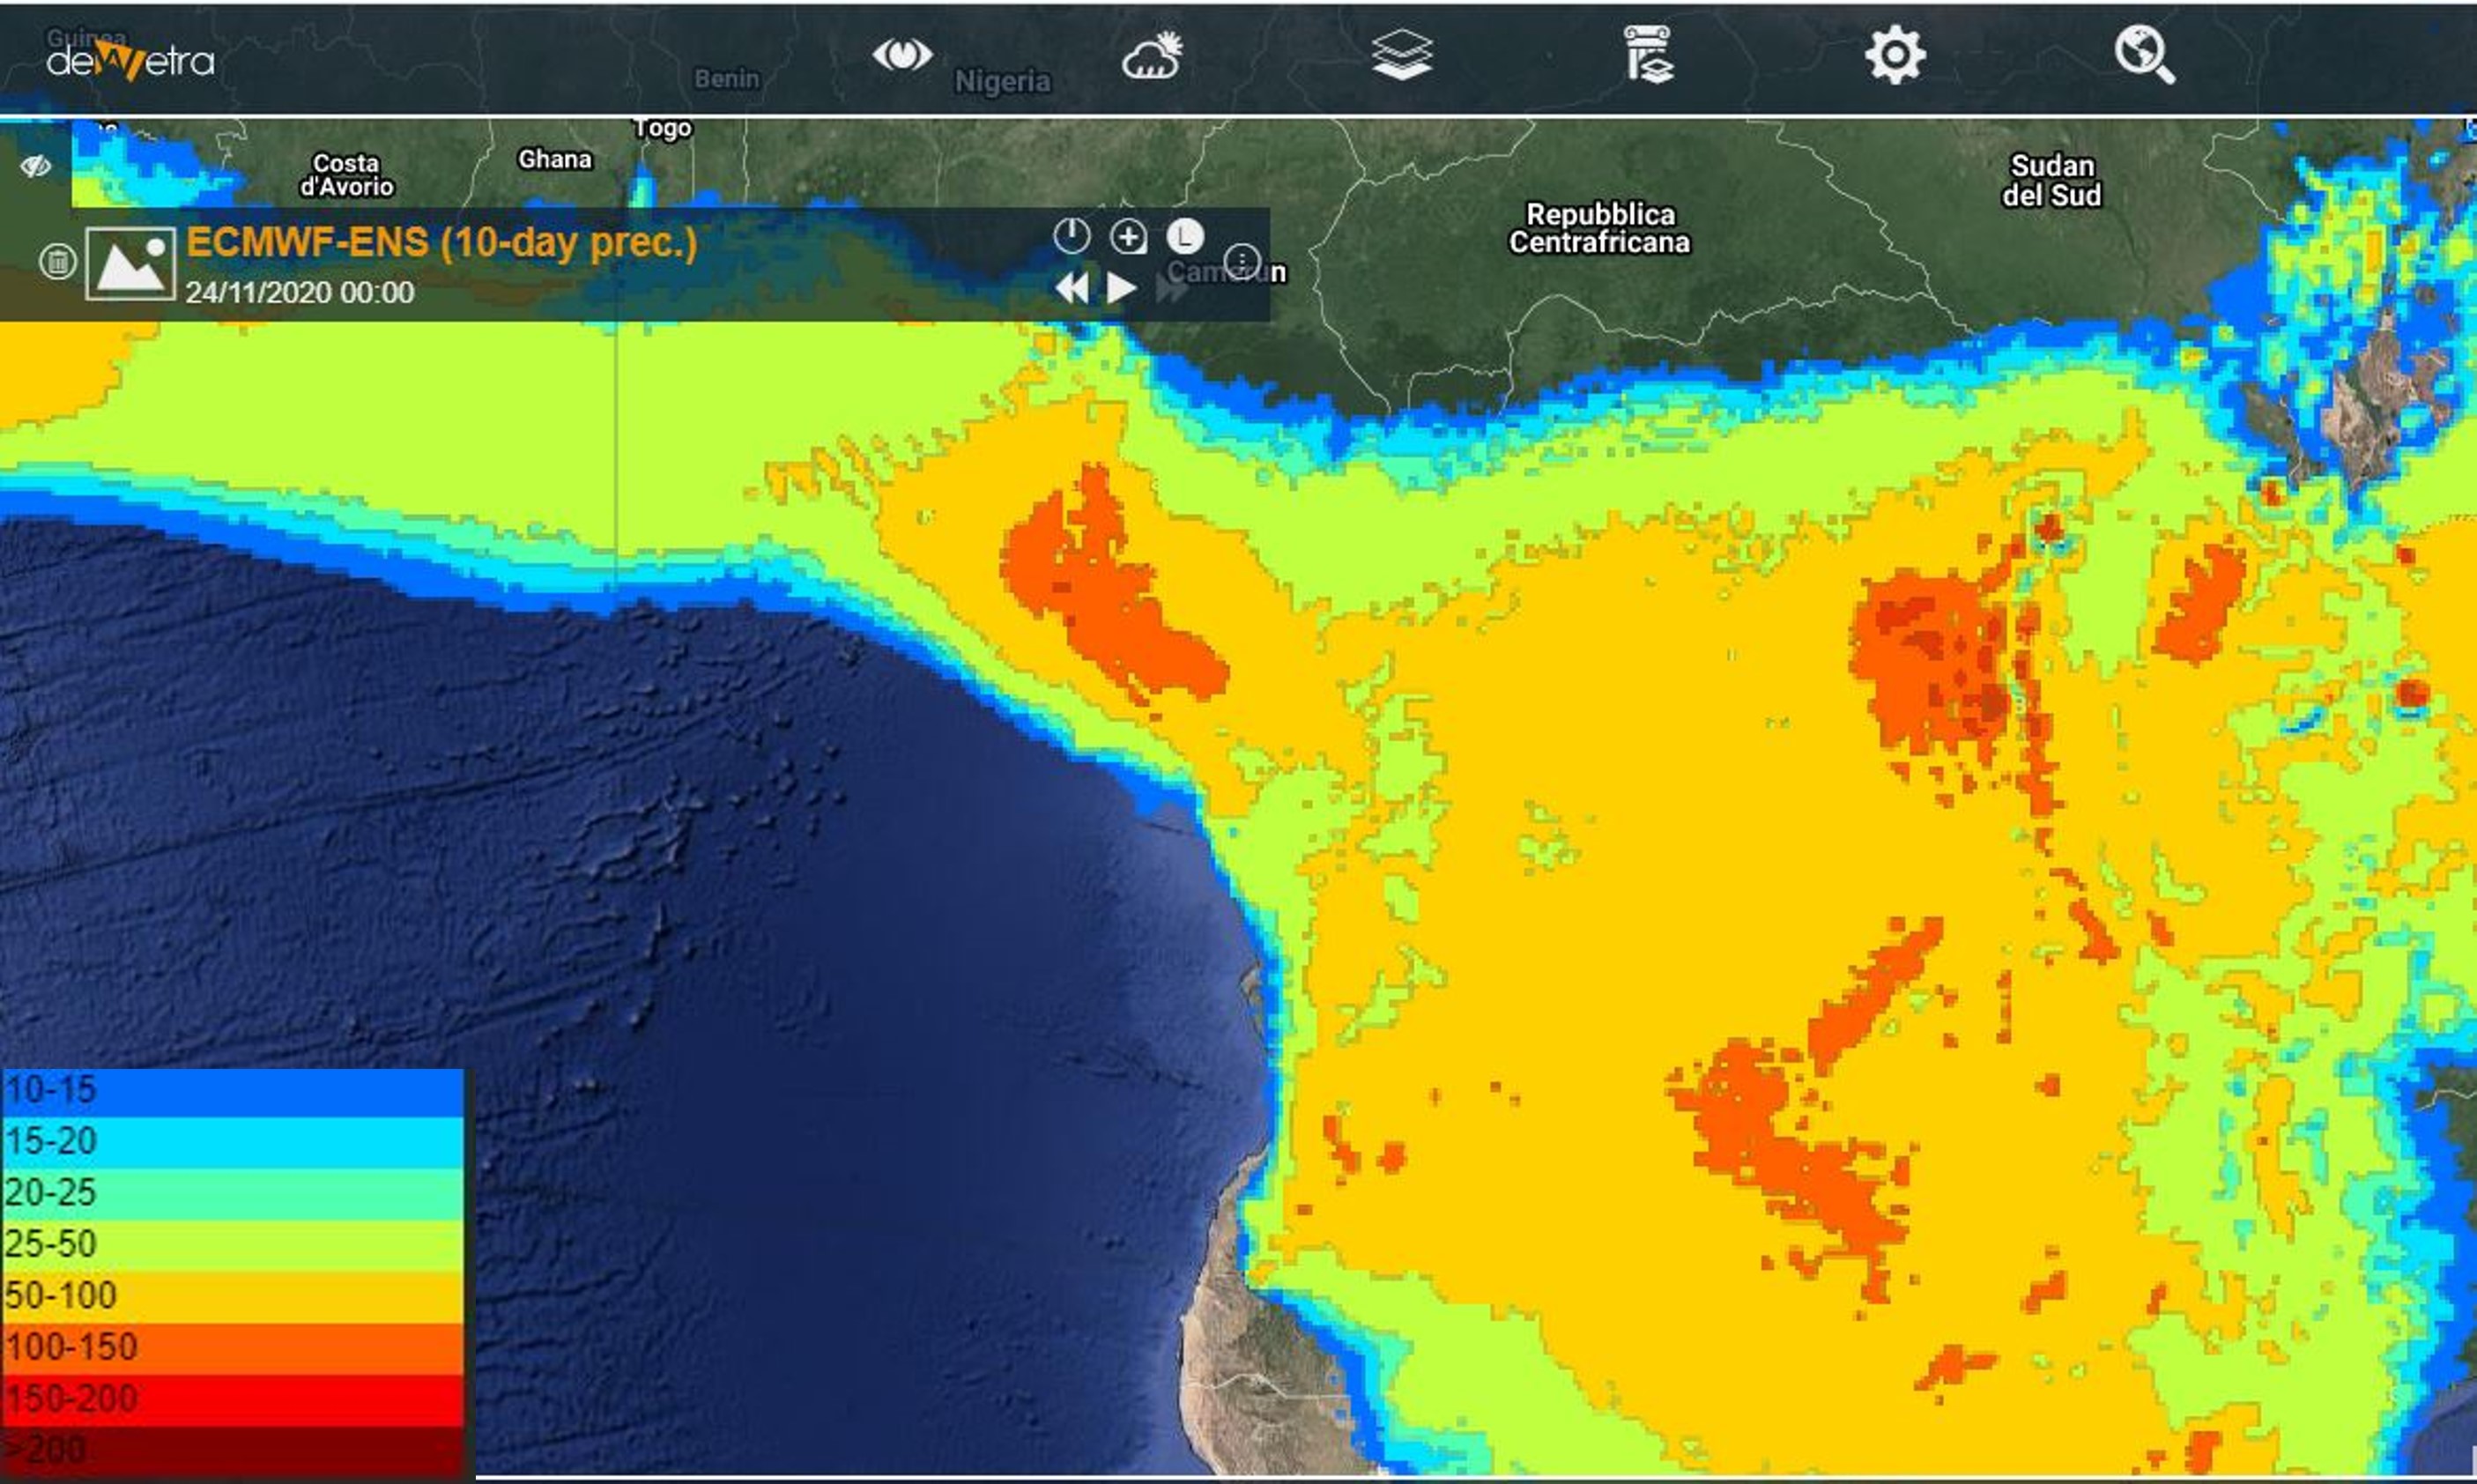2477x1484 pixels.
Task: Start the layer animation with play
Action: click(1121, 289)
